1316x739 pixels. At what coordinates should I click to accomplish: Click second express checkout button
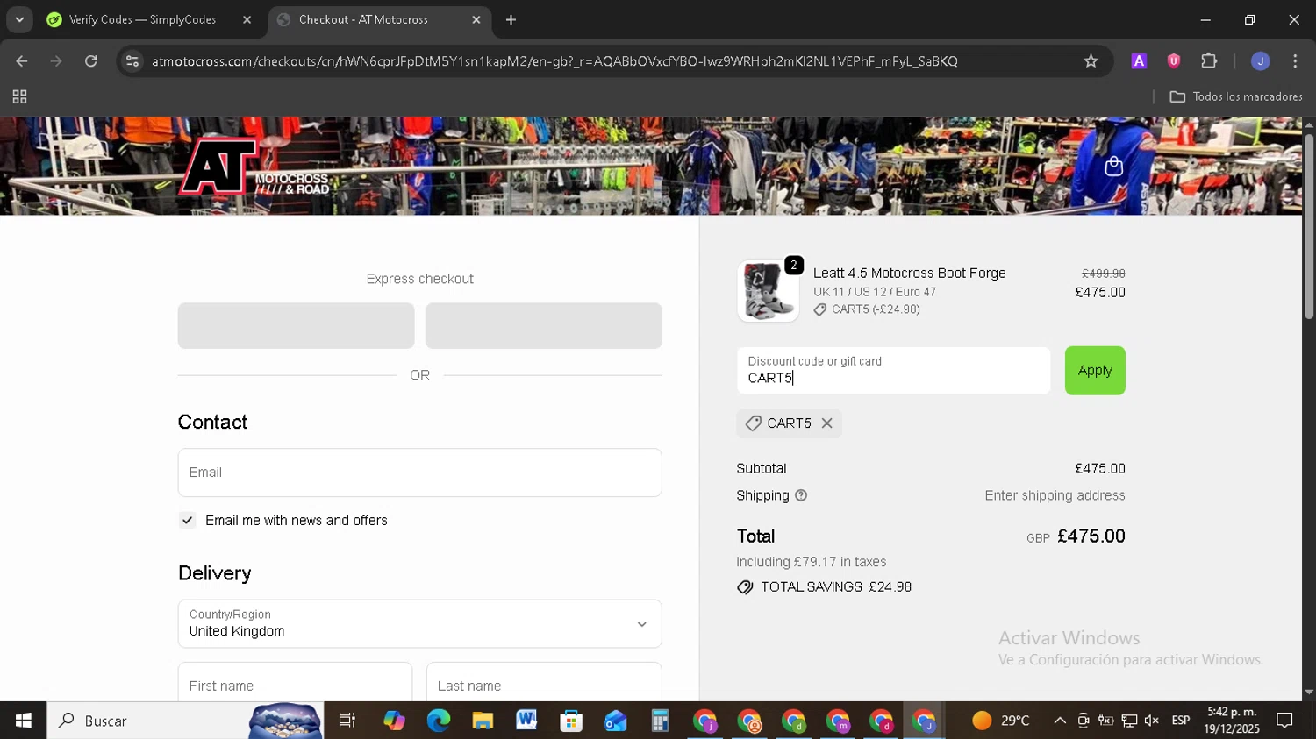tap(543, 326)
